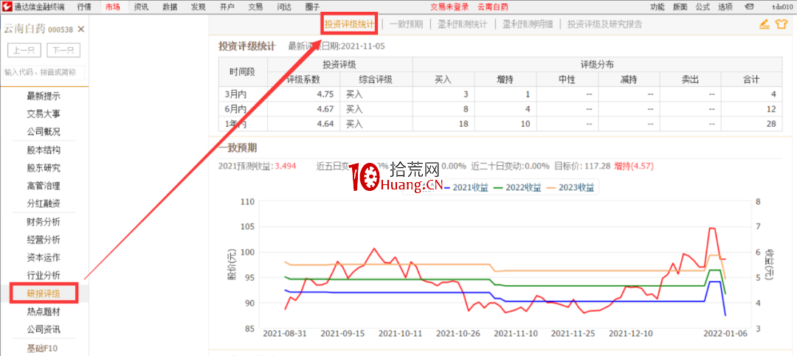
Task: Toggle 2023收益 legend series
Action: coord(570,187)
